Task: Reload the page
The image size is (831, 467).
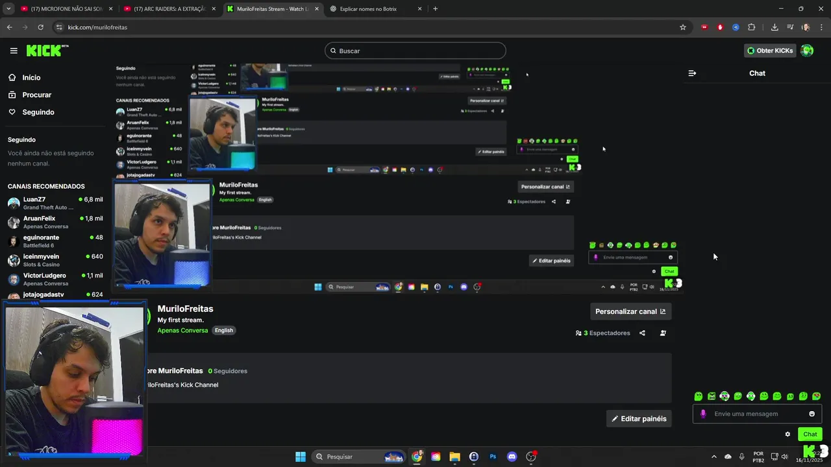Action: 40,27
